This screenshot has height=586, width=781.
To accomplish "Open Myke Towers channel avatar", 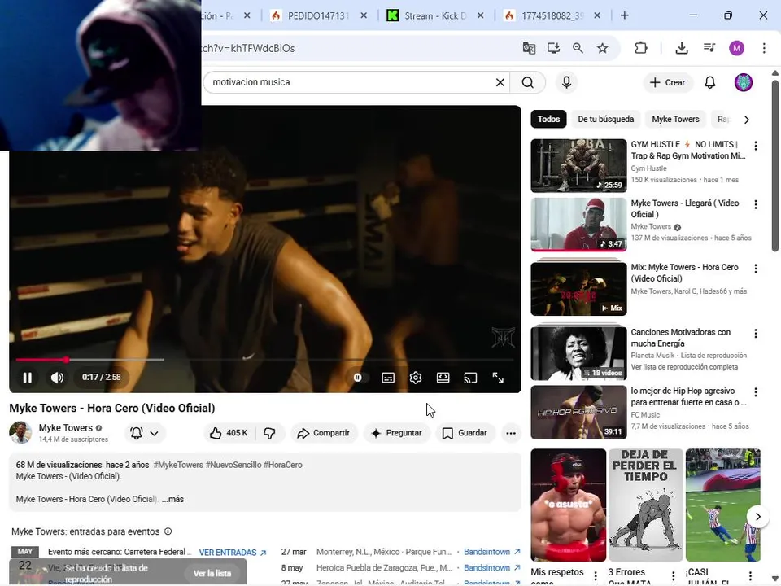I will pyautogui.click(x=20, y=432).
